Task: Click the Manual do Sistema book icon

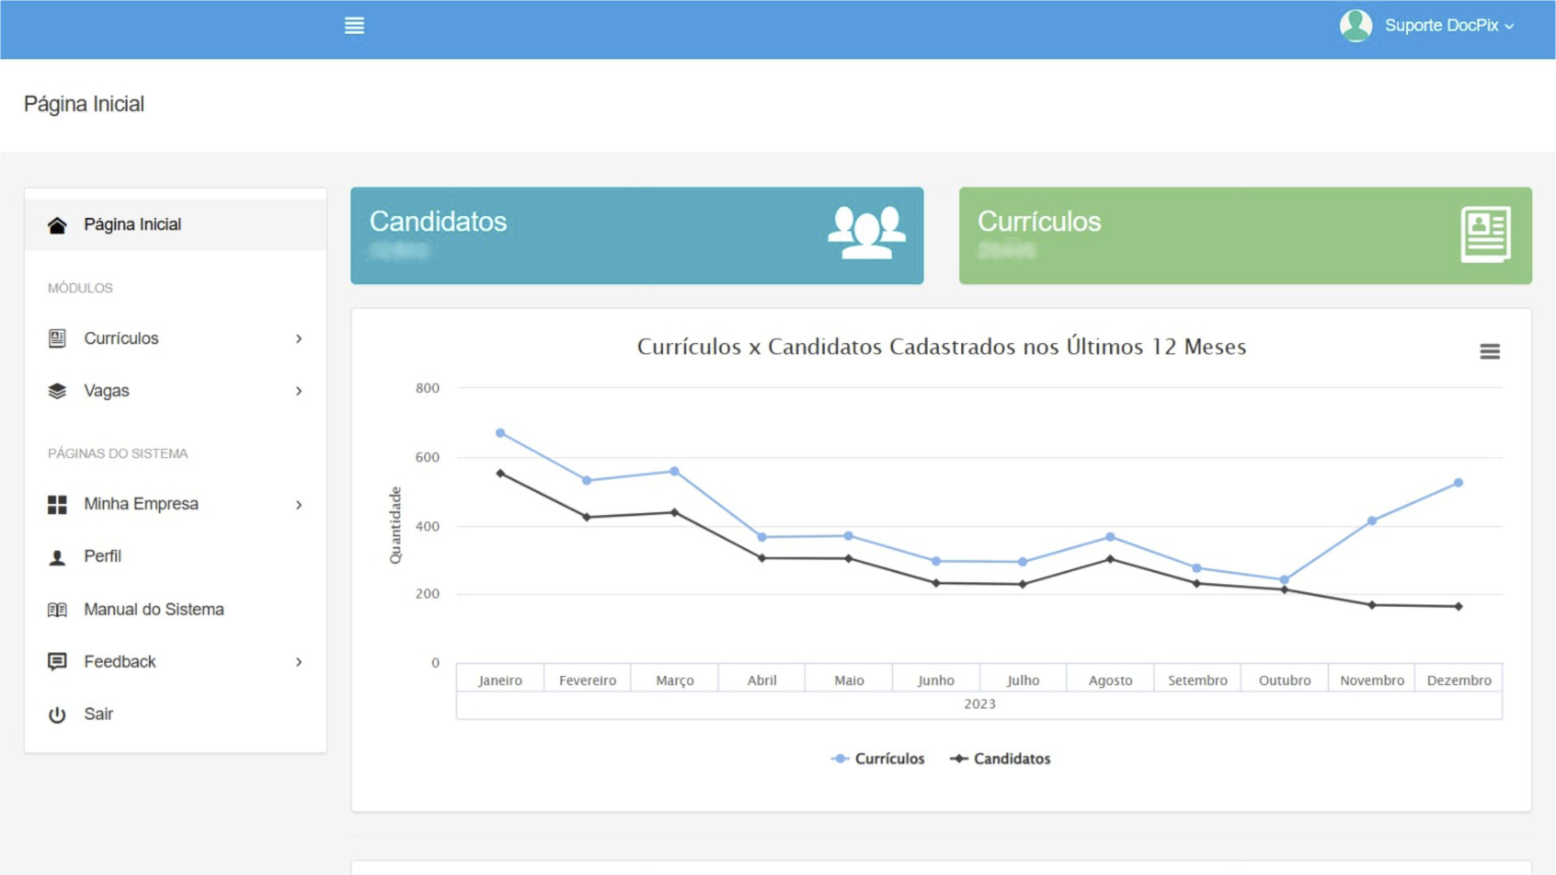Action: click(x=57, y=609)
